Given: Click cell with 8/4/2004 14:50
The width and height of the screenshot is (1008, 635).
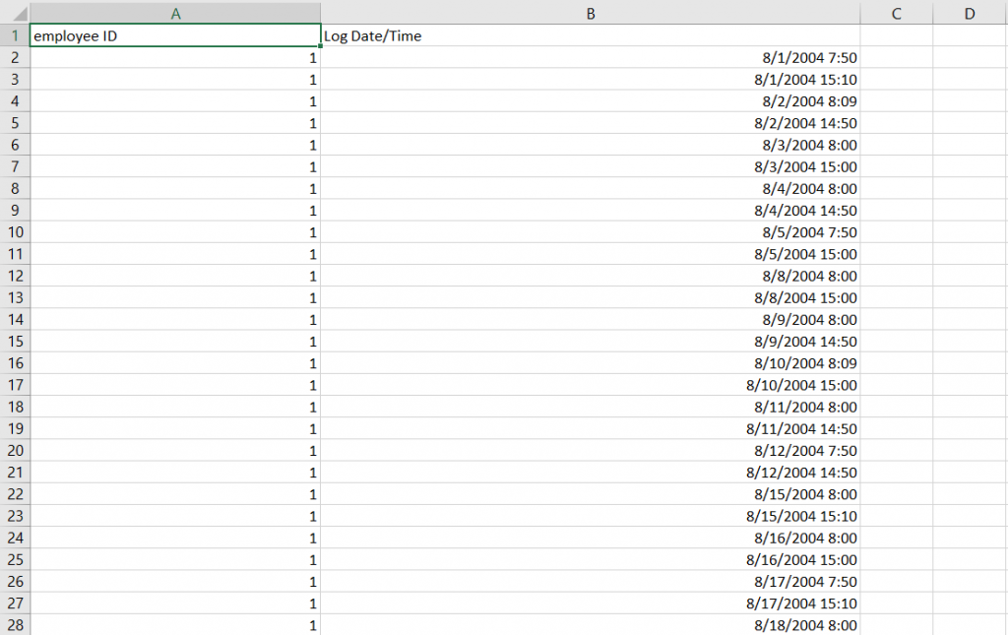Looking at the screenshot, I should coord(591,210).
